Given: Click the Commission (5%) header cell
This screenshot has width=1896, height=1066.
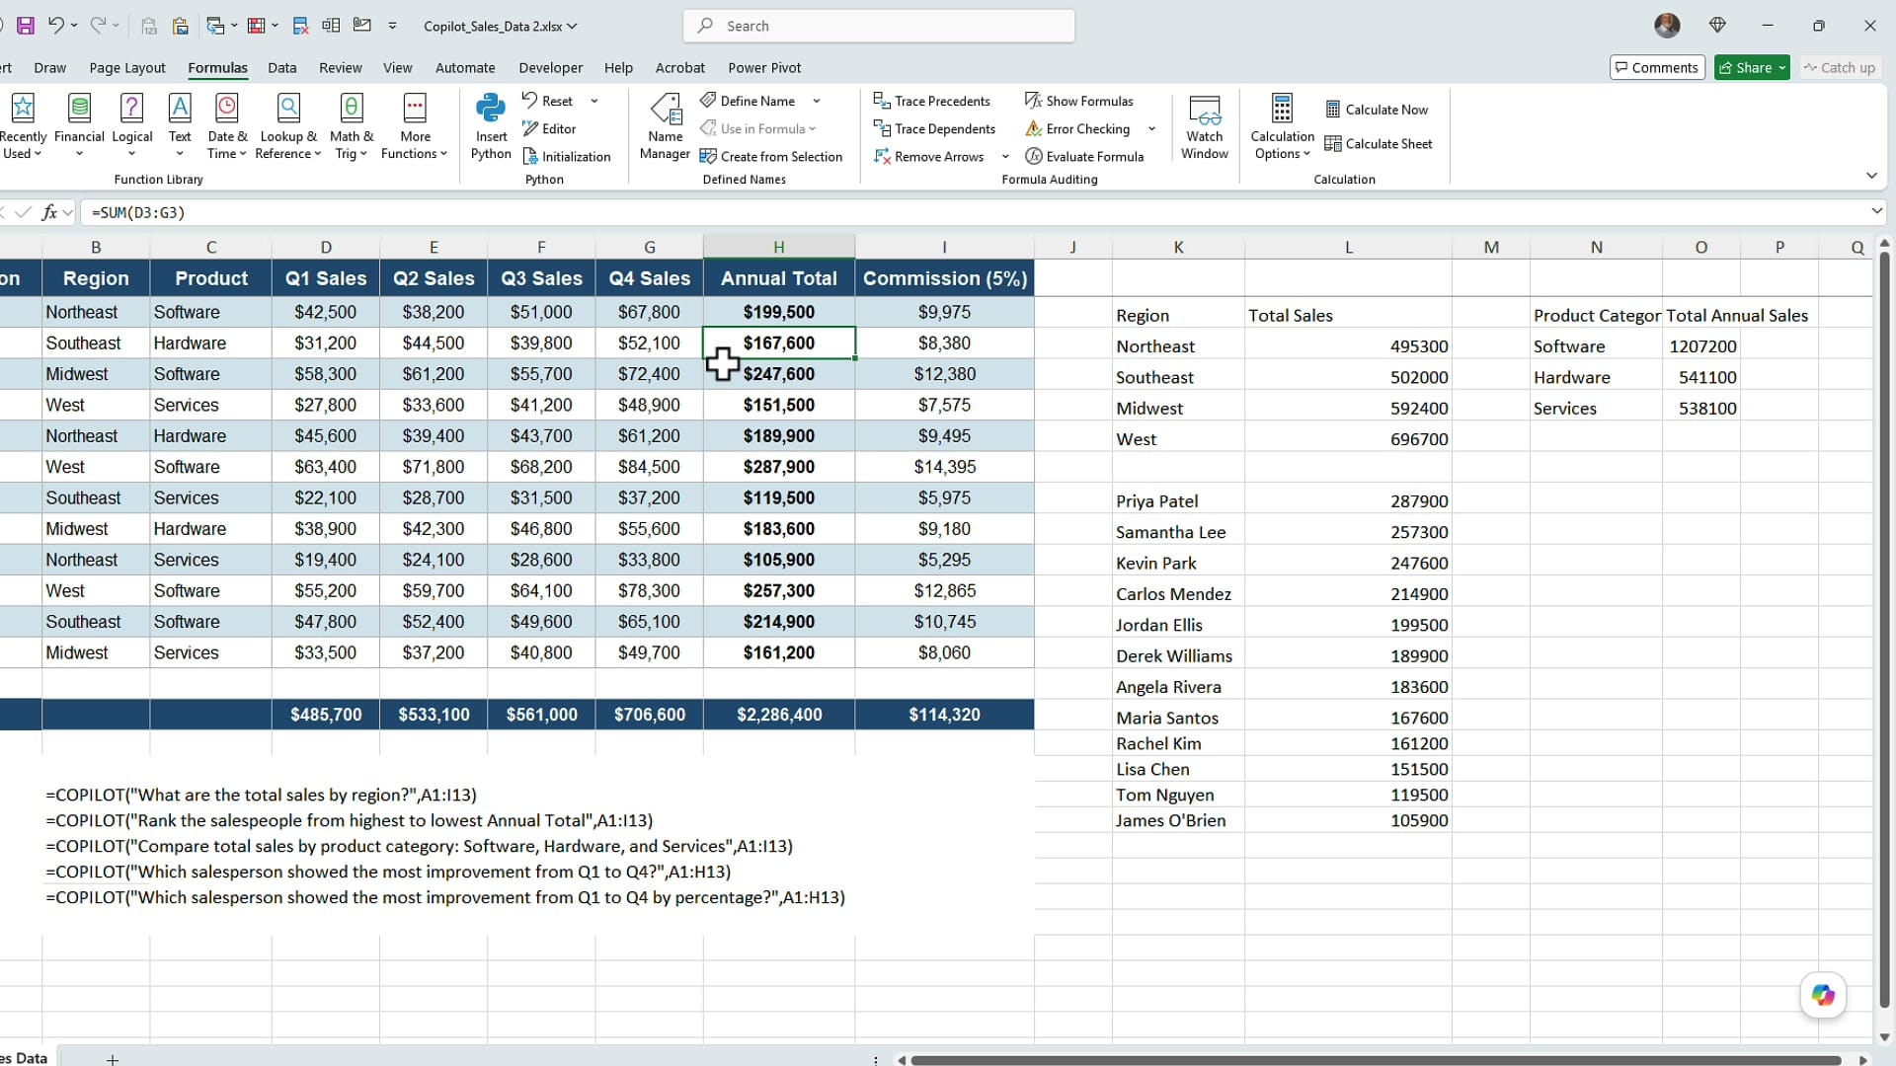Looking at the screenshot, I should 945,278.
